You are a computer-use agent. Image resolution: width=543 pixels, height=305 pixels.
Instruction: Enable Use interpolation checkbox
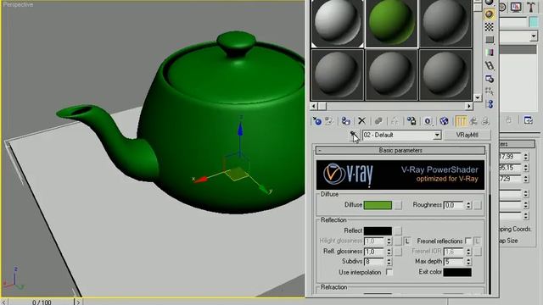click(389, 272)
